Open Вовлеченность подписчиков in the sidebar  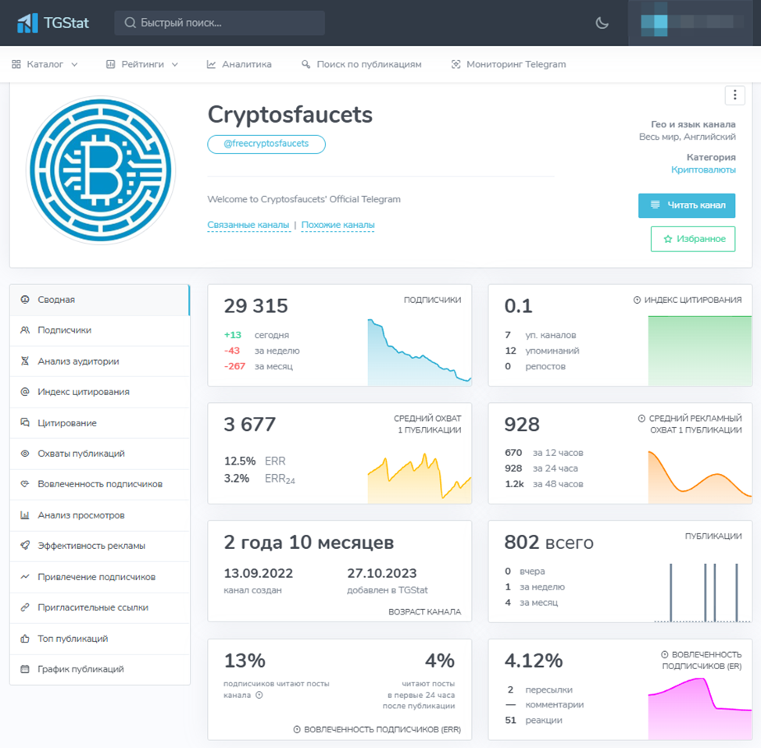click(99, 484)
